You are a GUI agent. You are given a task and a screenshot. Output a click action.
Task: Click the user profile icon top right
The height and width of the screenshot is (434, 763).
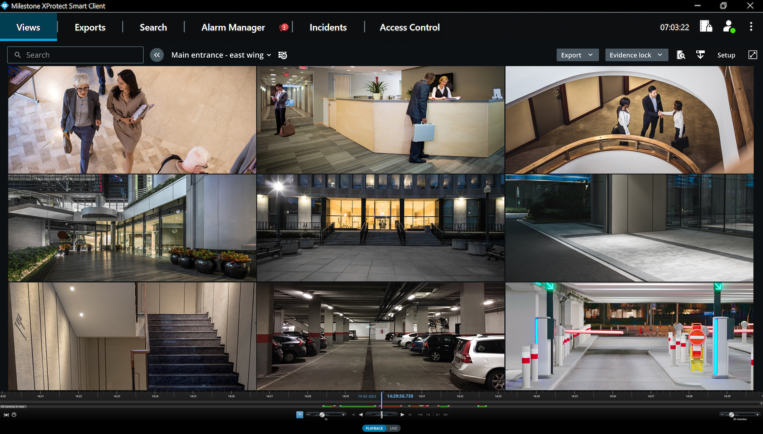729,27
